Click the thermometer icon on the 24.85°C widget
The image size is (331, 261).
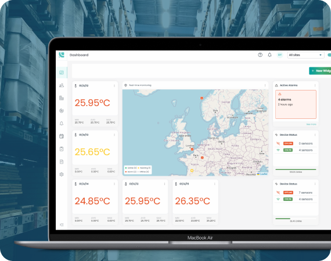tap(76, 184)
